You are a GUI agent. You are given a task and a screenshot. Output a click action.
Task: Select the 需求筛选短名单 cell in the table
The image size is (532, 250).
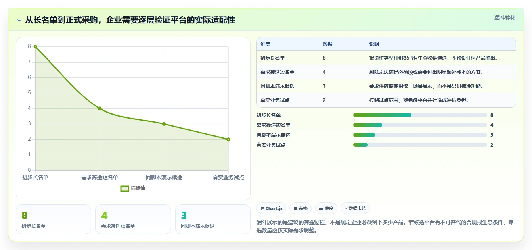tap(277, 72)
